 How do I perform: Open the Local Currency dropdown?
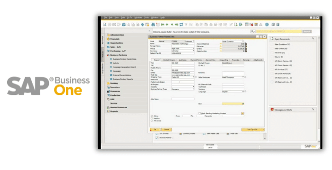point(243,41)
